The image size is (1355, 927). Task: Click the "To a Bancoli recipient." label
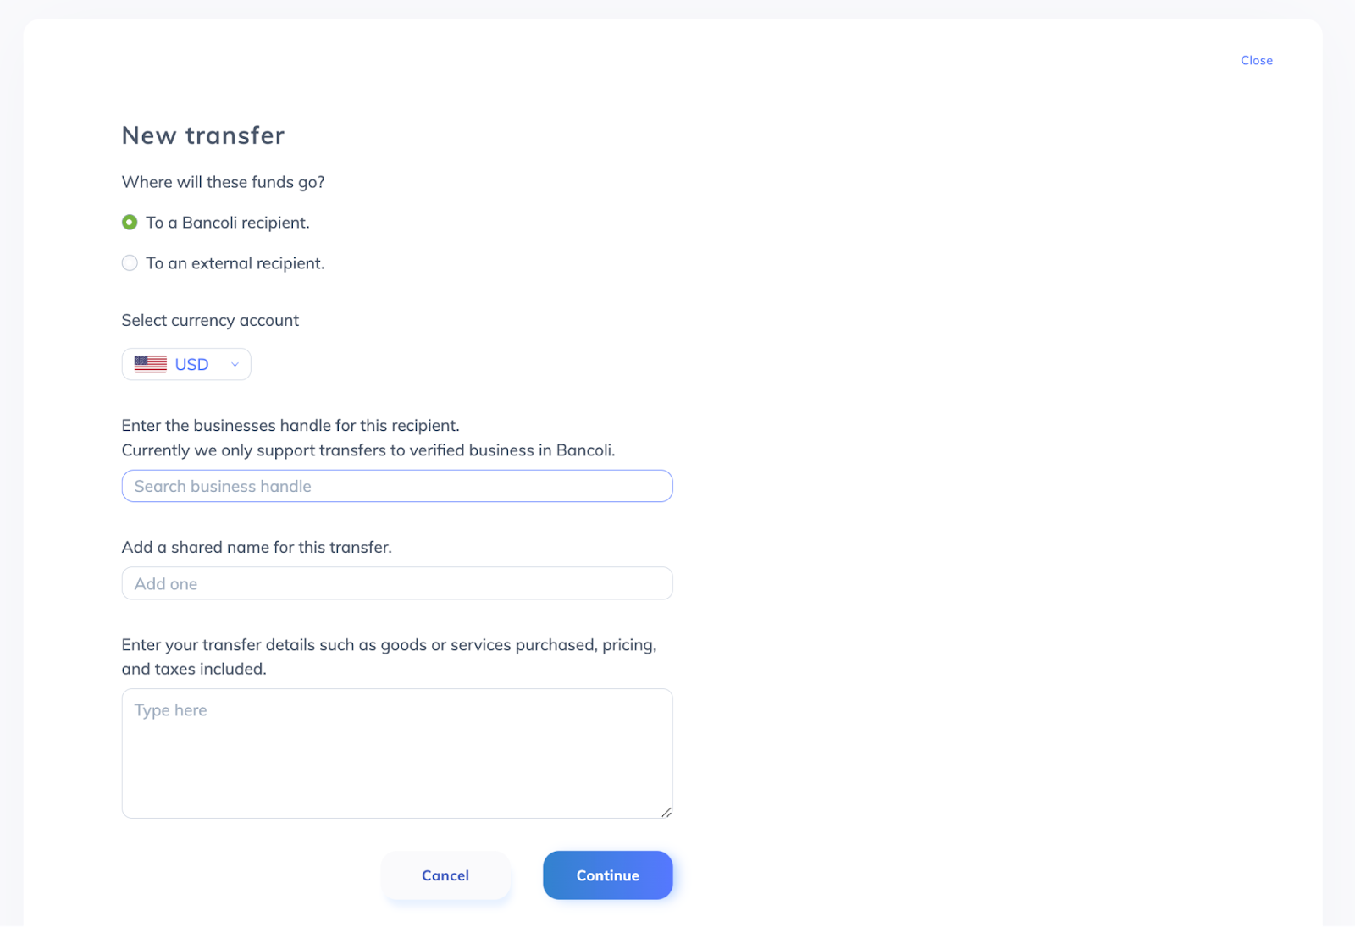point(227,223)
